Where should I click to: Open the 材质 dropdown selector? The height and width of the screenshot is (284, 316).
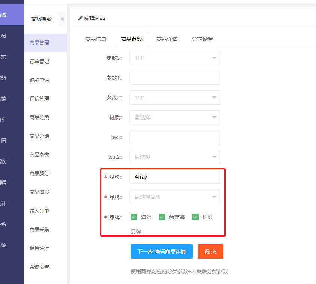[x=175, y=117]
